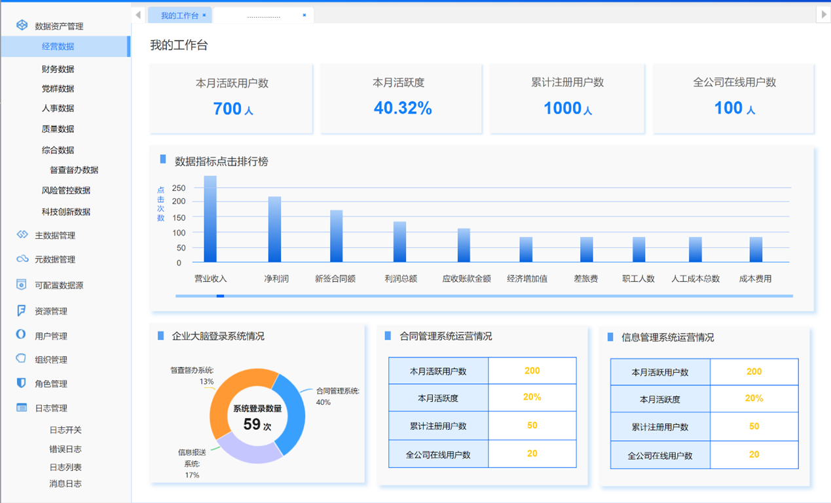Click the 角色管理 shield icon
The height and width of the screenshot is (503, 831).
tap(22, 383)
